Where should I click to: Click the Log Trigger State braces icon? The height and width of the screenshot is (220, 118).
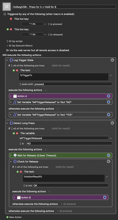pyautogui.click(x=11, y=60)
